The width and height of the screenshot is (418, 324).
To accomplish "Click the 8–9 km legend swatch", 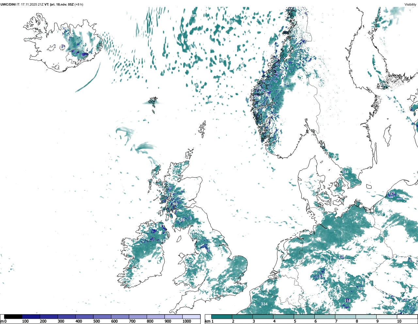I will [366, 316].
